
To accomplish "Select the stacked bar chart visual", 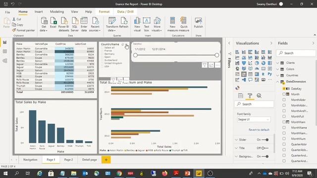I will [x=237, y=52].
